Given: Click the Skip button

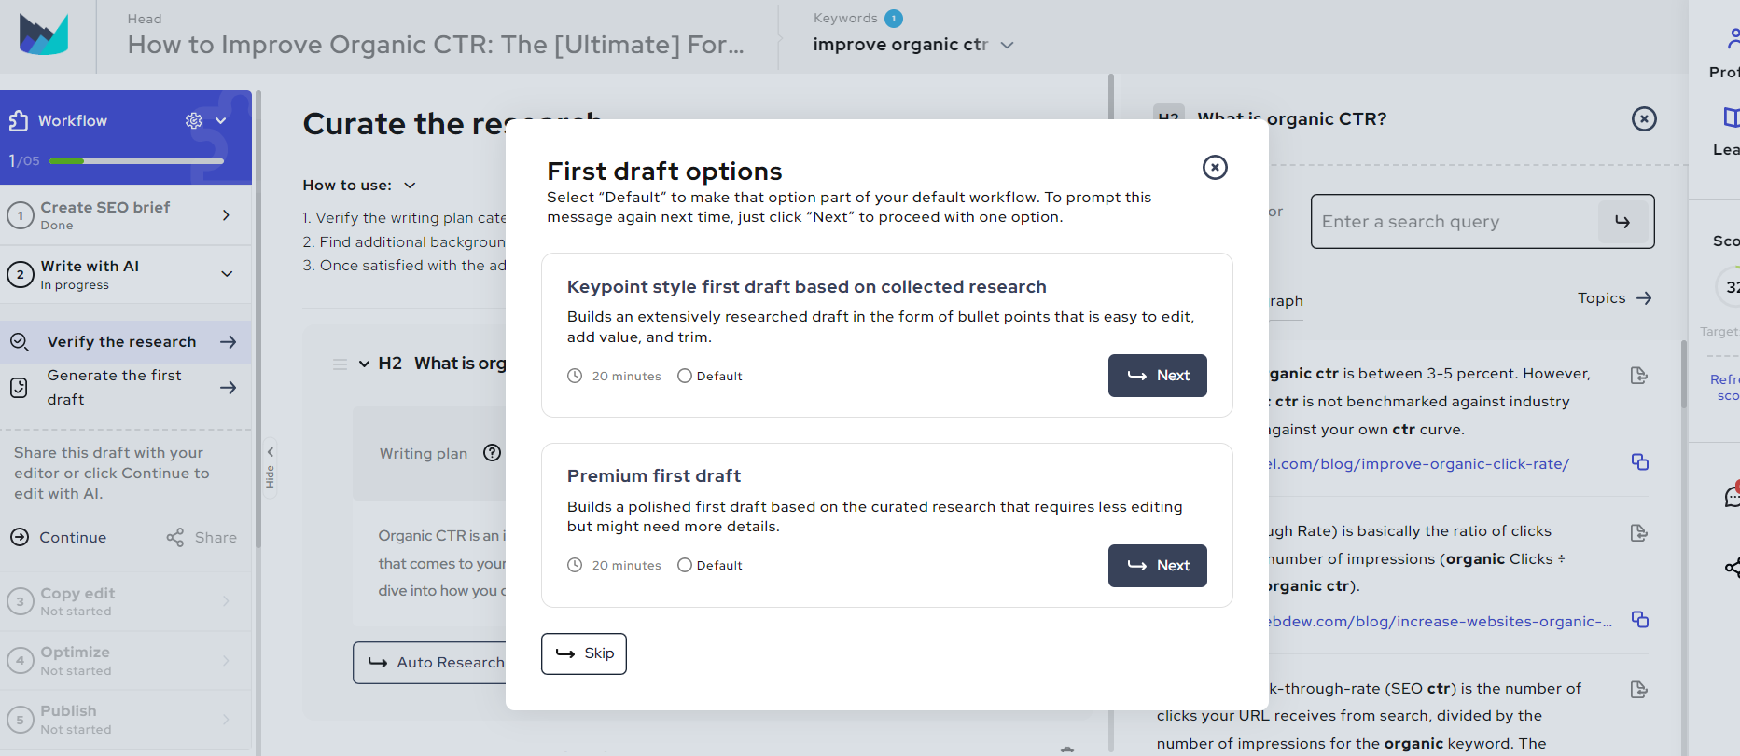Looking at the screenshot, I should pyautogui.click(x=584, y=653).
